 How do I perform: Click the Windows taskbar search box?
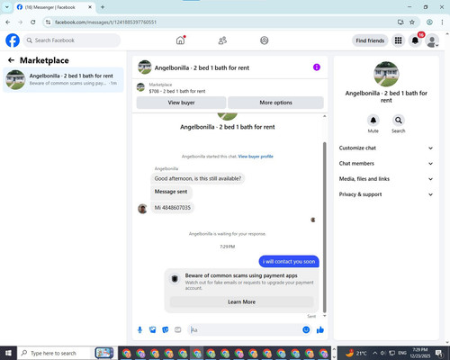tap(54, 353)
